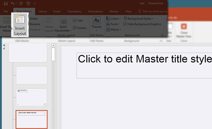
Task: Switch to the Transitions tab
Action: click(x=74, y=11)
